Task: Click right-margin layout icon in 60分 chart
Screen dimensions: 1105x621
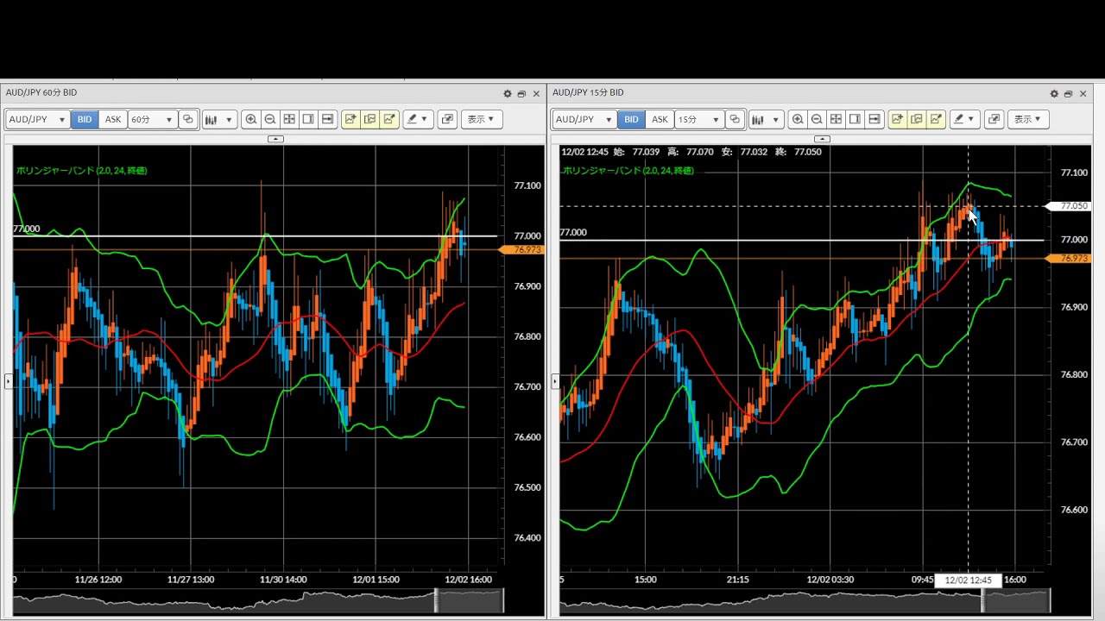Action: (x=308, y=119)
